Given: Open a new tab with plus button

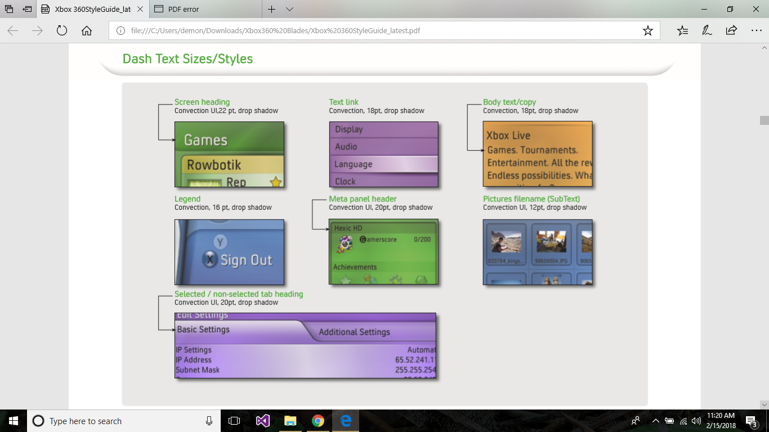Looking at the screenshot, I should (272, 9).
